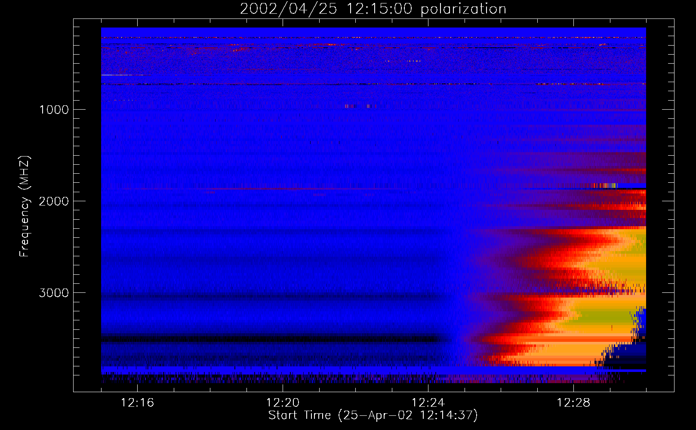The width and height of the screenshot is (696, 430).
Task: Click the 12:28 time tick label
Action: 573,403
